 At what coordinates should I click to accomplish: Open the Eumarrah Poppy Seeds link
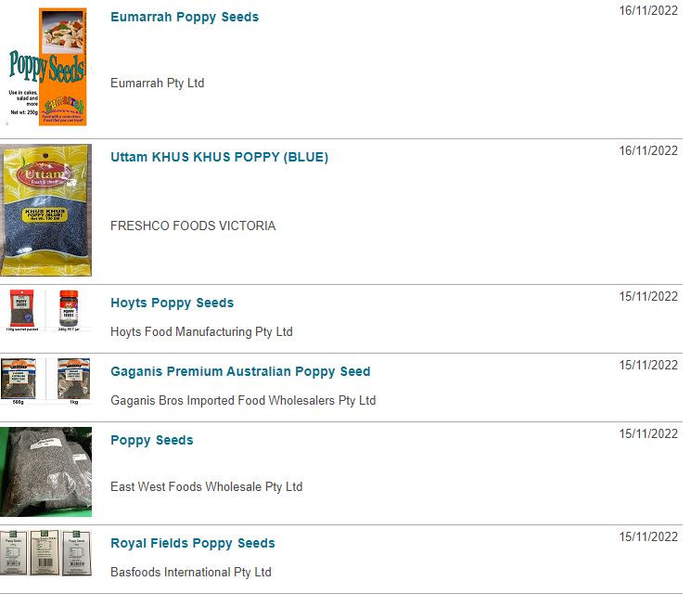click(x=185, y=18)
